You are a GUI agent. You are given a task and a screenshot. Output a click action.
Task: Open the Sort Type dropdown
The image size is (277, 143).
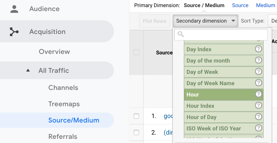(x=273, y=21)
